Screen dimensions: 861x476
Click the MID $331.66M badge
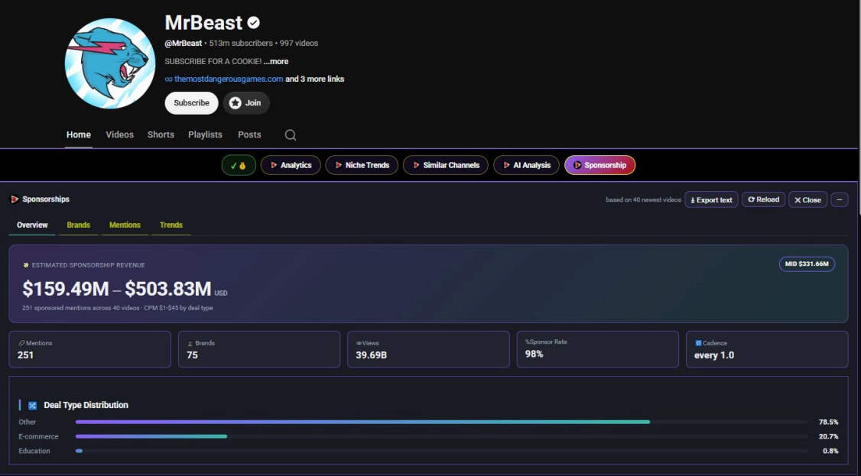click(x=807, y=264)
